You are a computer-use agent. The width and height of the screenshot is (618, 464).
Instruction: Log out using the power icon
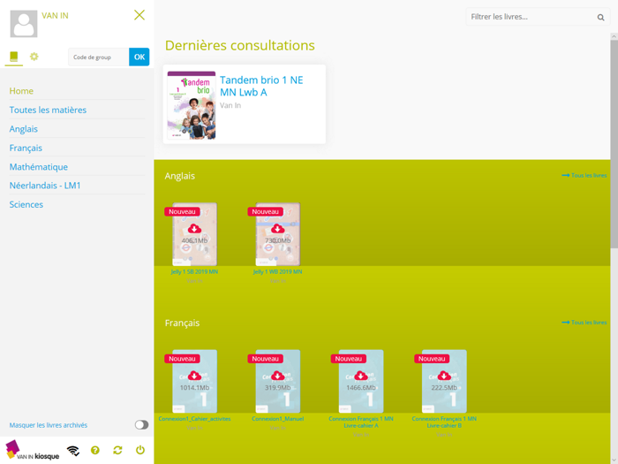pos(139,450)
